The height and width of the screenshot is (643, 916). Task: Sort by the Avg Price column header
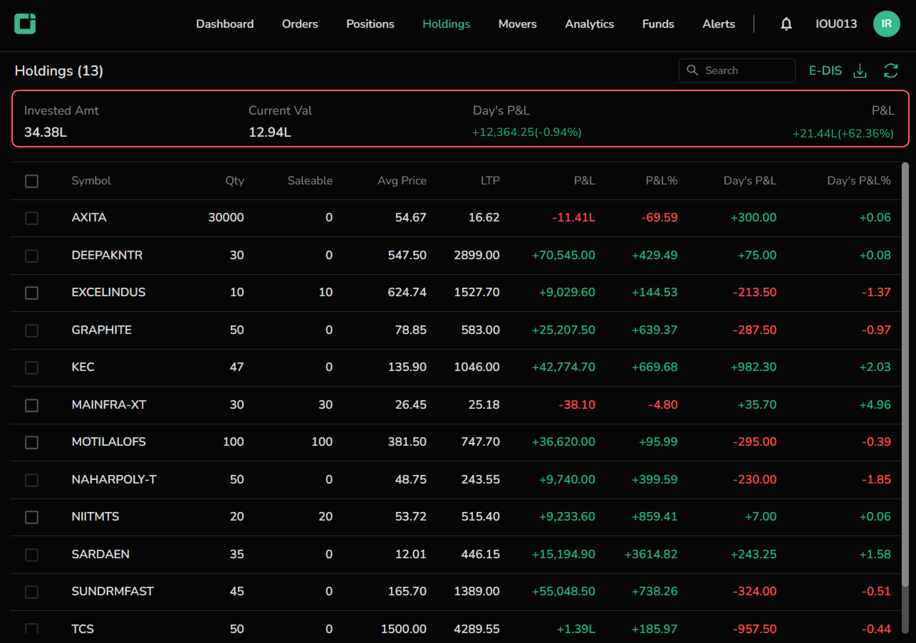[402, 181]
